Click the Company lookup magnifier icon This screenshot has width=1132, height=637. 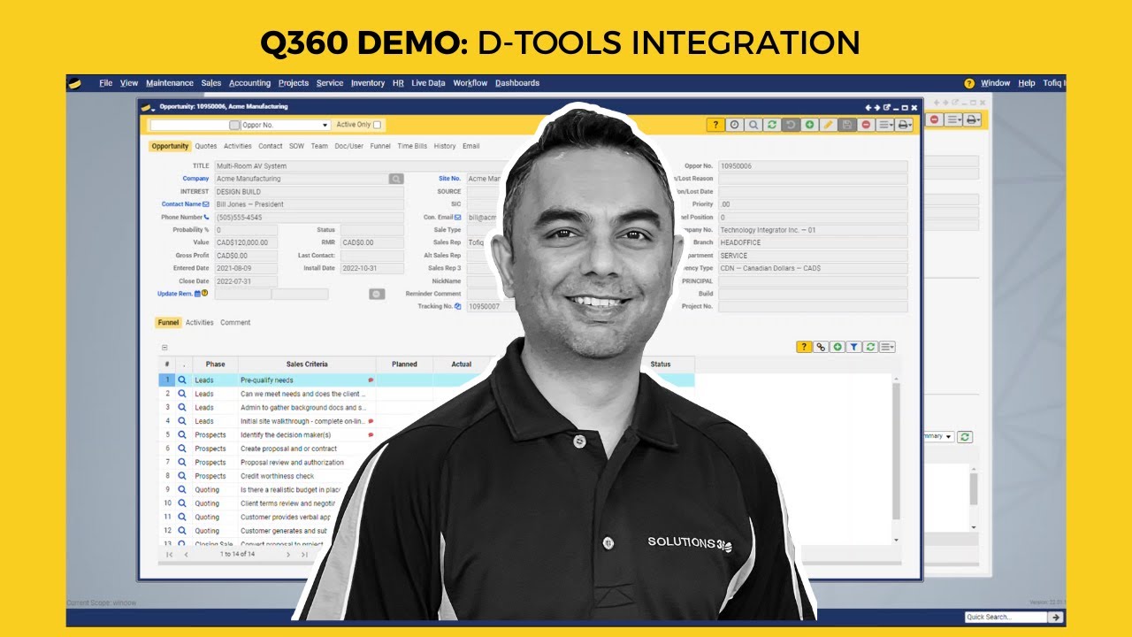point(396,179)
